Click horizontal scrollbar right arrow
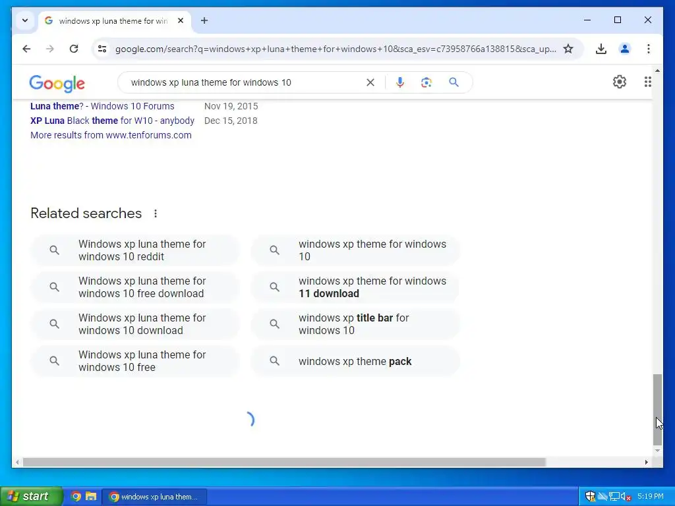This screenshot has height=506, width=675. pyautogui.click(x=646, y=462)
